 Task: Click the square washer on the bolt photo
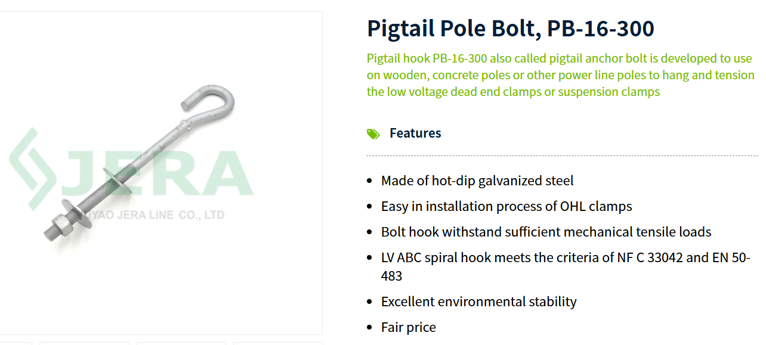pos(118,180)
